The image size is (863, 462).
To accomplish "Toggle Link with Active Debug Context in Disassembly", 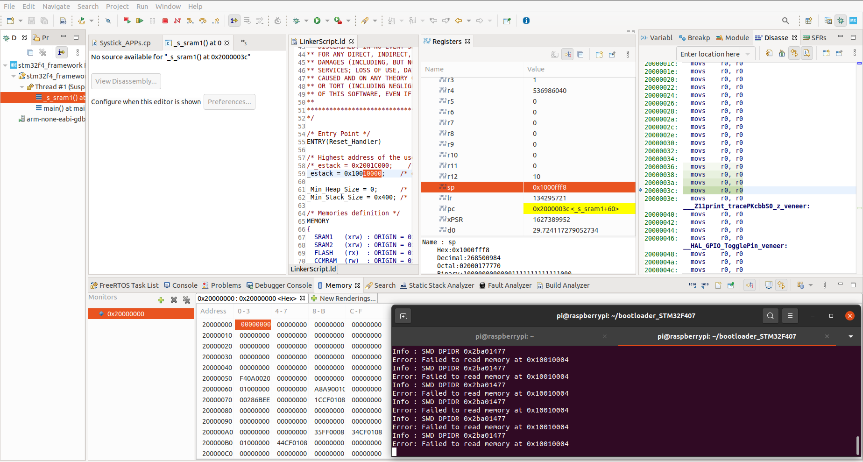I will (794, 54).
